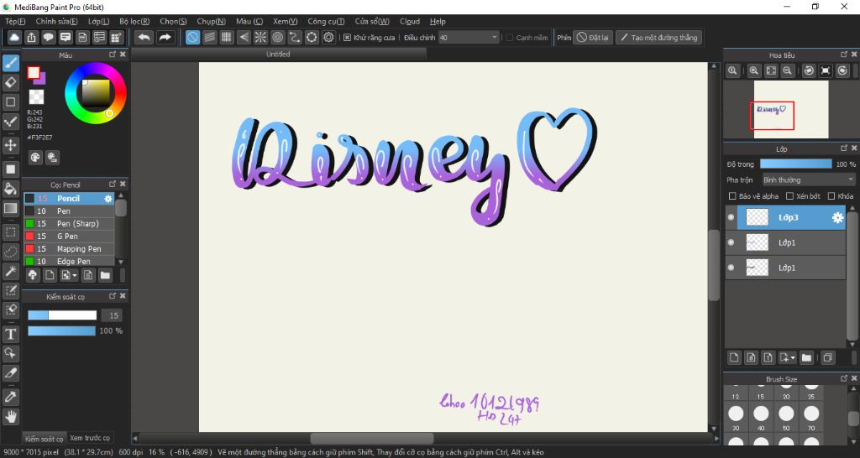This screenshot has width=860, height=458.
Task: Switch to the Kiểm soát cọ tab
Action: (x=44, y=439)
